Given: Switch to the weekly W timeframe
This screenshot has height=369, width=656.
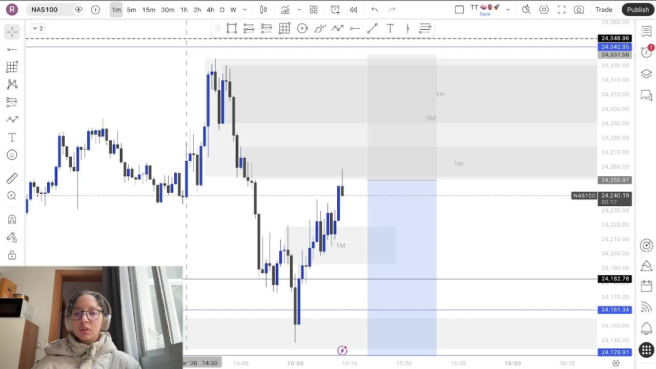Looking at the screenshot, I should pyautogui.click(x=233, y=10).
